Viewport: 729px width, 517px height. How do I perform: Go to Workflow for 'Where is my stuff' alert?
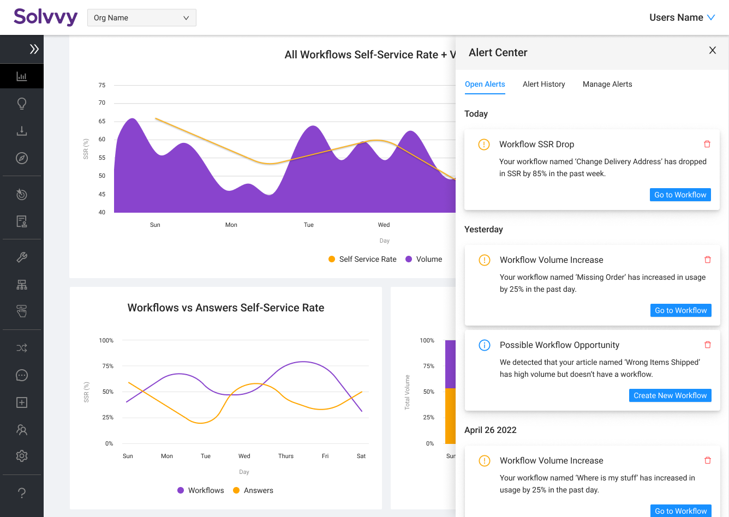[x=681, y=511]
